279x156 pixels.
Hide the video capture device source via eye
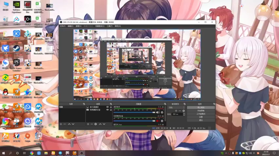(x=107, y=110)
